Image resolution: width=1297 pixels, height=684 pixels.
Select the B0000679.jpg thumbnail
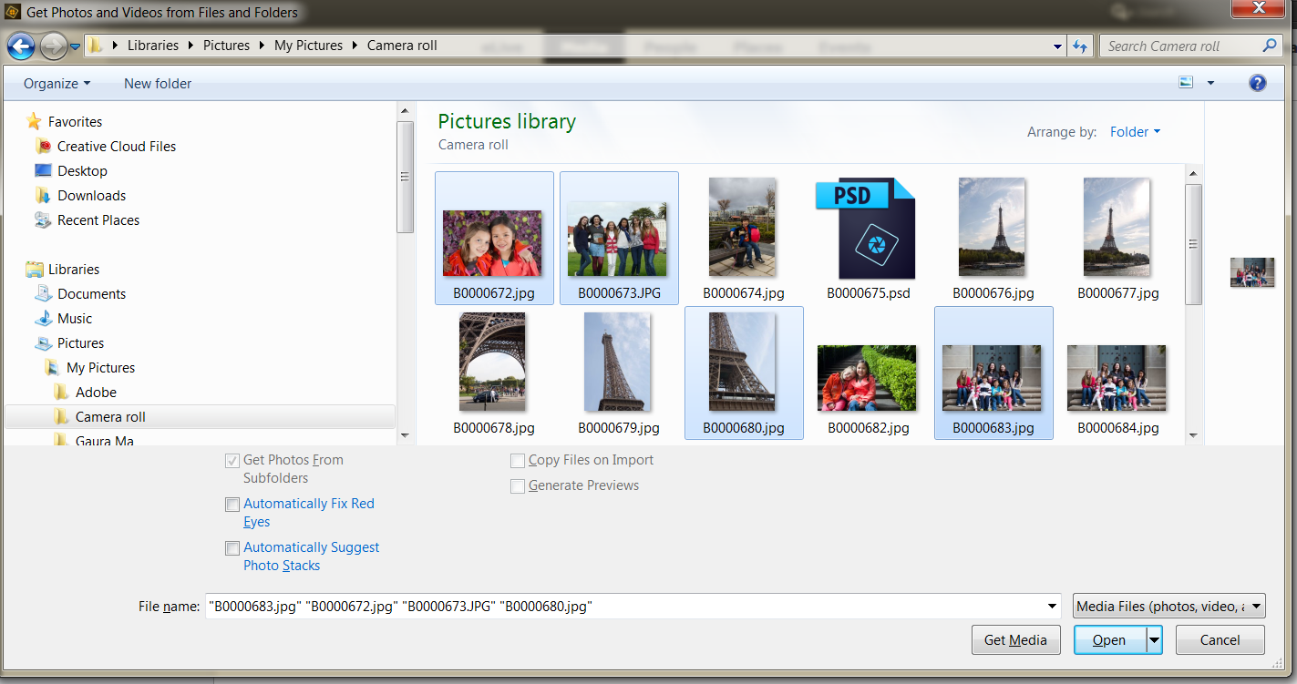tap(618, 362)
